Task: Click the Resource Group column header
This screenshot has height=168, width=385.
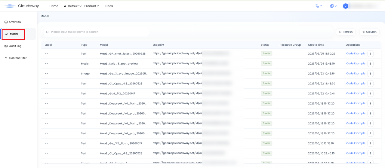Action: [x=290, y=45]
